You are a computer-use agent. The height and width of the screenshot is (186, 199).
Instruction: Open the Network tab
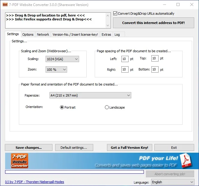coord(43,34)
